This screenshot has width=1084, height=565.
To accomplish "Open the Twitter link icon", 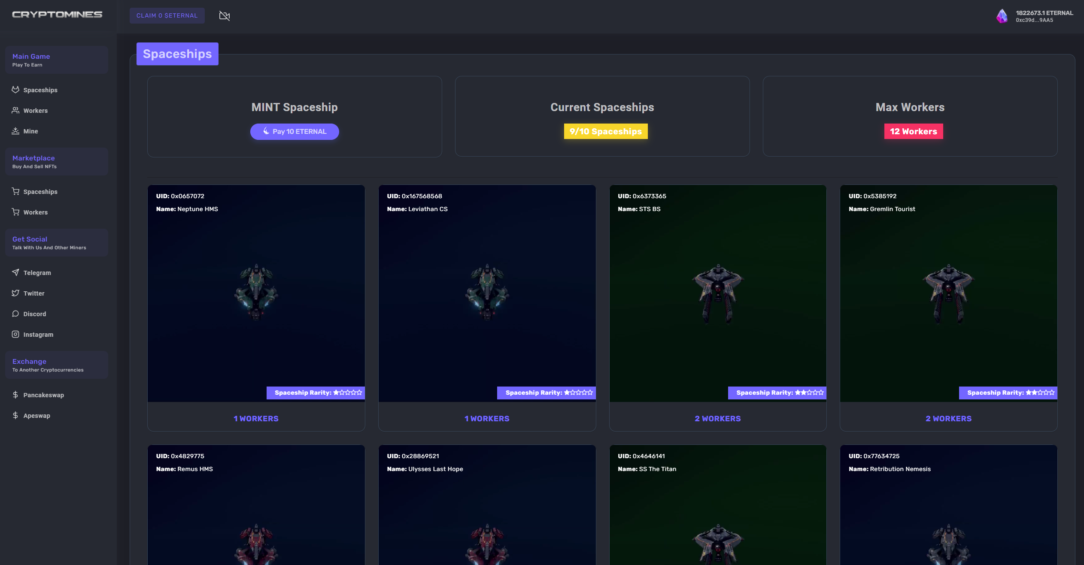I will [x=15, y=293].
